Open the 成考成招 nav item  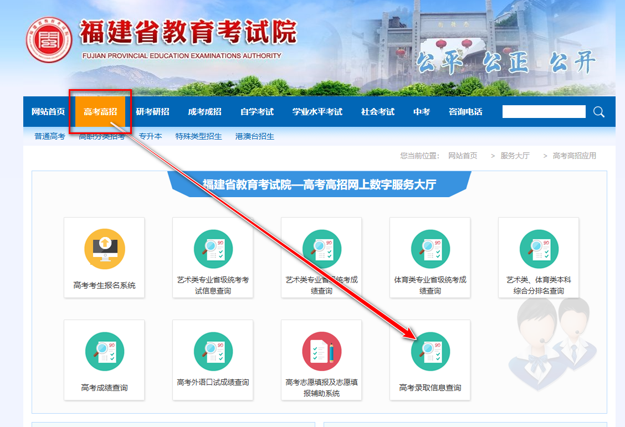pyautogui.click(x=205, y=112)
